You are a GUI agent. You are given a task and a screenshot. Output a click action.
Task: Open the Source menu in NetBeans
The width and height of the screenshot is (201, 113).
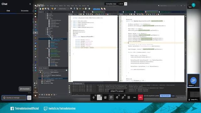(57, 6)
